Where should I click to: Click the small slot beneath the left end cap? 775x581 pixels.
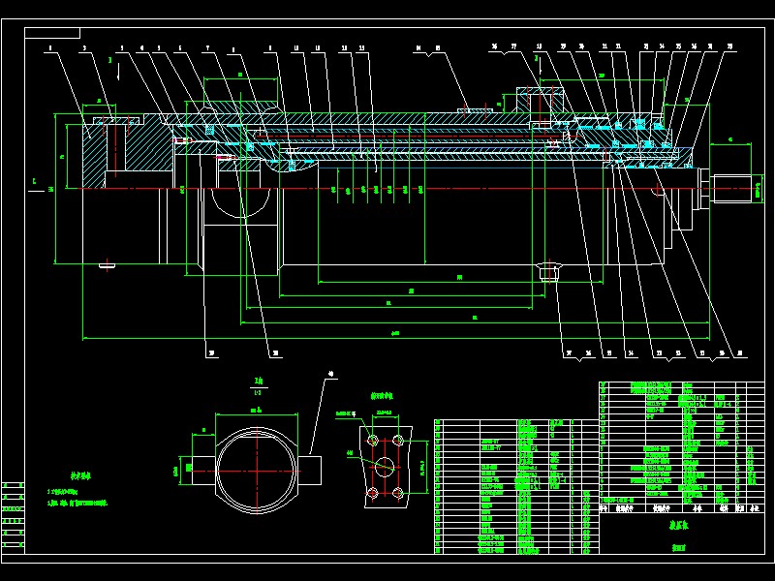coord(107,264)
